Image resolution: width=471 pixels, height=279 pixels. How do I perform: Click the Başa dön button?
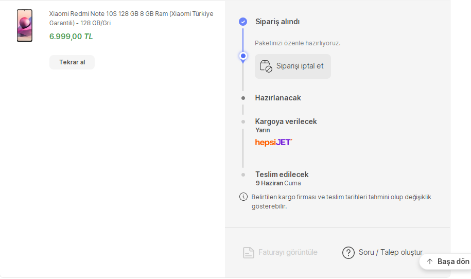click(x=445, y=261)
